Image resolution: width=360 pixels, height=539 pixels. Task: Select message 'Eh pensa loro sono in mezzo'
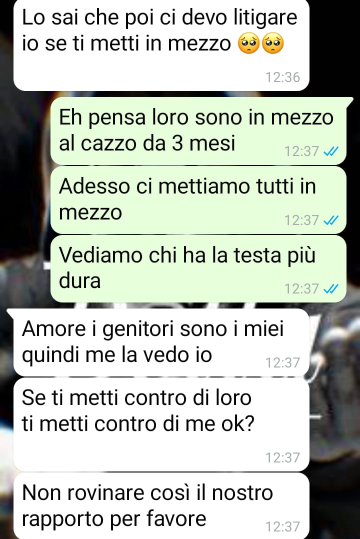coord(198,131)
